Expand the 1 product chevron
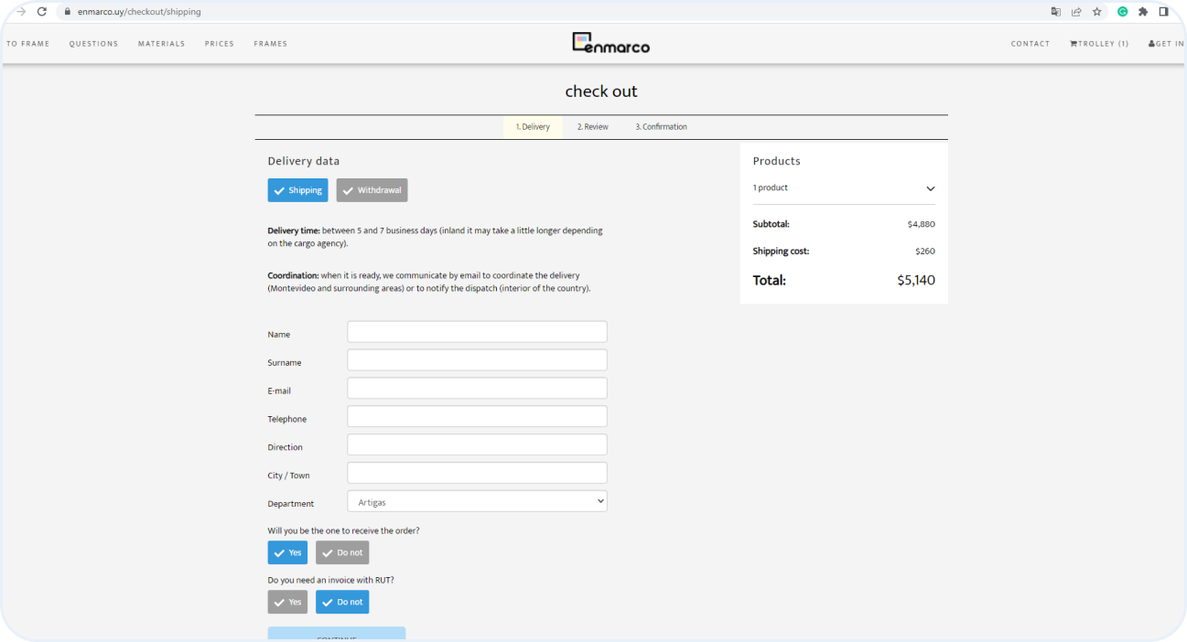1187x642 pixels. coord(930,188)
